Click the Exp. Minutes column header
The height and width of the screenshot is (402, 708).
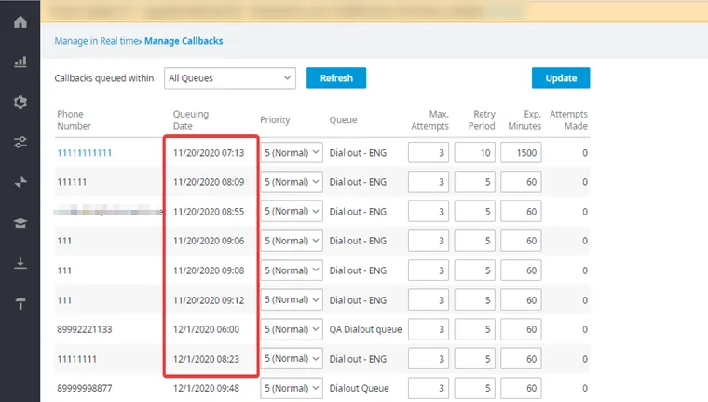coord(524,119)
